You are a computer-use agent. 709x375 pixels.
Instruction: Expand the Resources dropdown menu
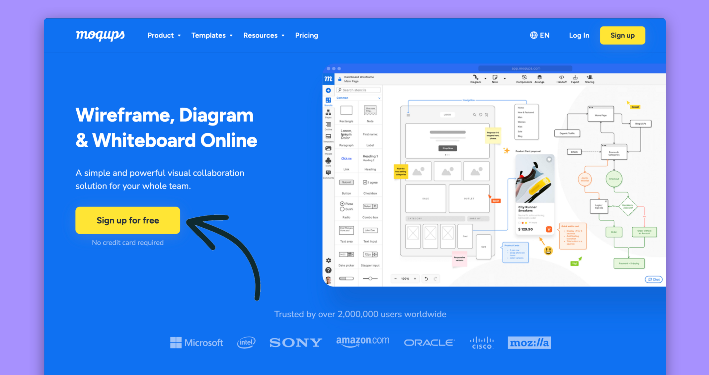pyautogui.click(x=263, y=35)
